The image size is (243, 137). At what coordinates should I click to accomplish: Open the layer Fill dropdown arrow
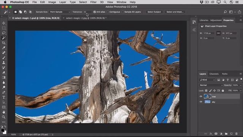(240, 91)
